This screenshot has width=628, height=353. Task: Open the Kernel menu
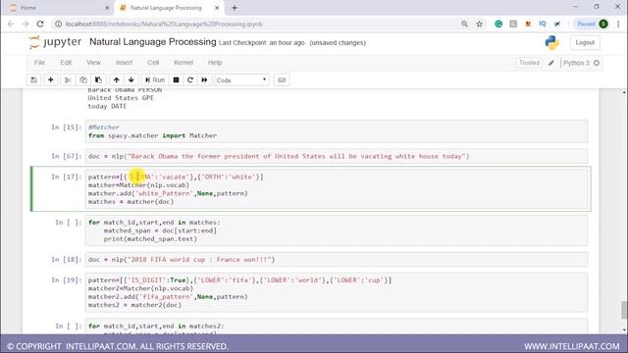coord(183,63)
